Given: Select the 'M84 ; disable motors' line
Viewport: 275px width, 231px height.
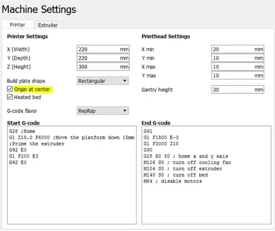Looking at the screenshot, I should (173, 181).
